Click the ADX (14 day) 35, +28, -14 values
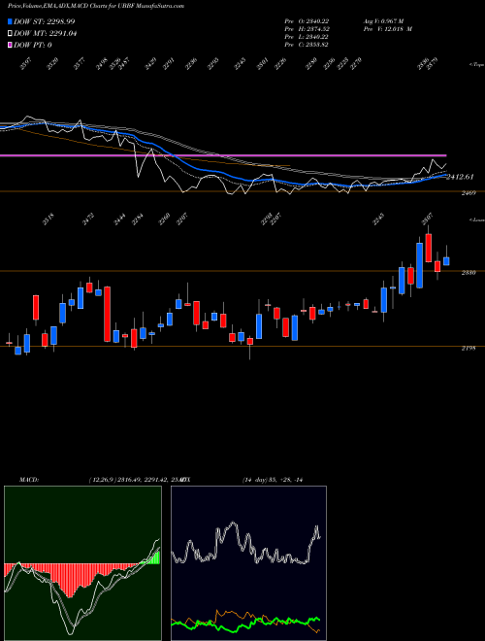Screen dimensions: 485x641 coord(273,480)
